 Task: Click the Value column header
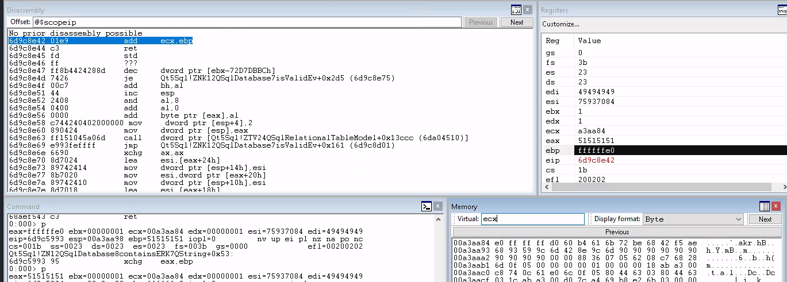click(x=589, y=41)
